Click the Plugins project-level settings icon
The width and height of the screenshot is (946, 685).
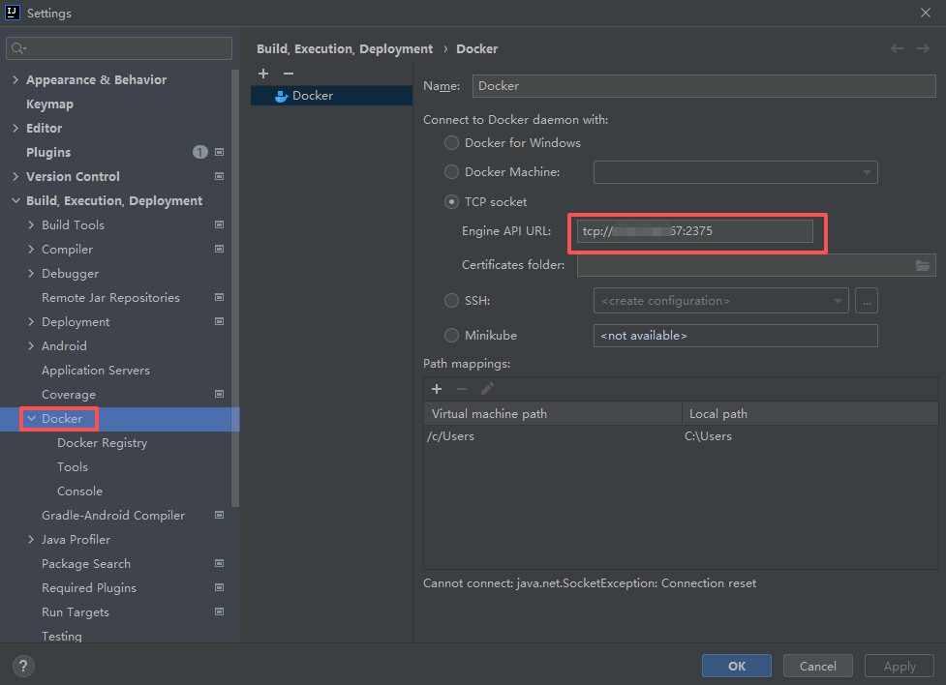pyautogui.click(x=220, y=153)
